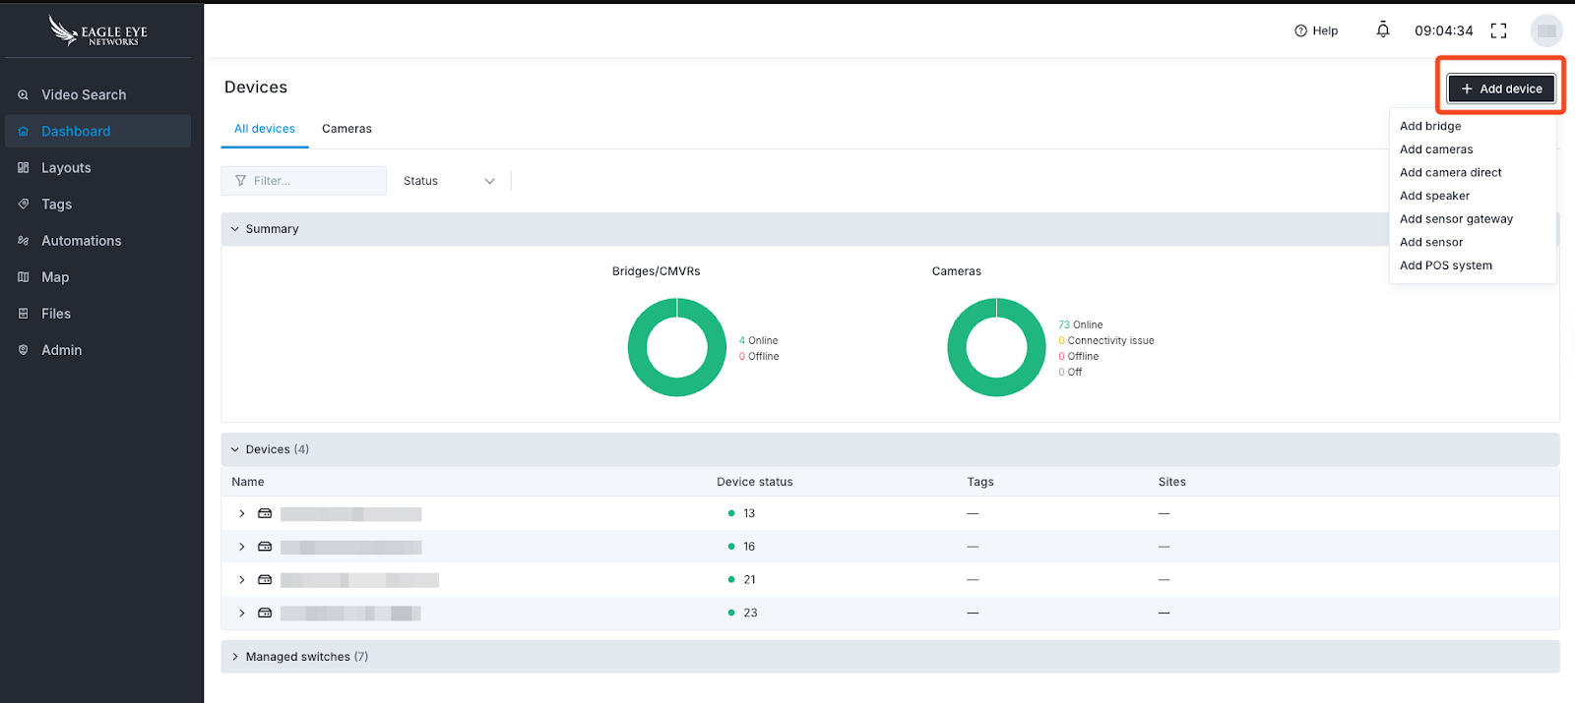Viewport: 1575px width, 703px height.
Task: Go to Layouts in the sidebar
Action: [66, 168]
